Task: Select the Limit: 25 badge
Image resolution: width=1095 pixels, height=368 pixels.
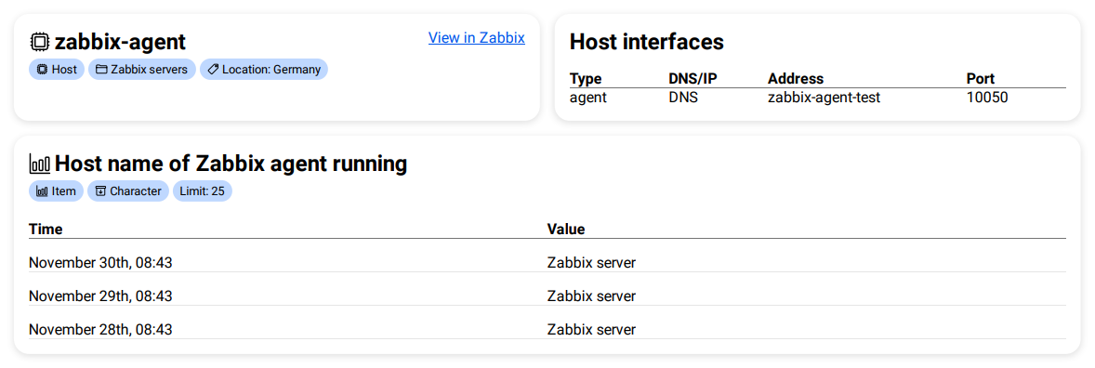Action: 203,191
